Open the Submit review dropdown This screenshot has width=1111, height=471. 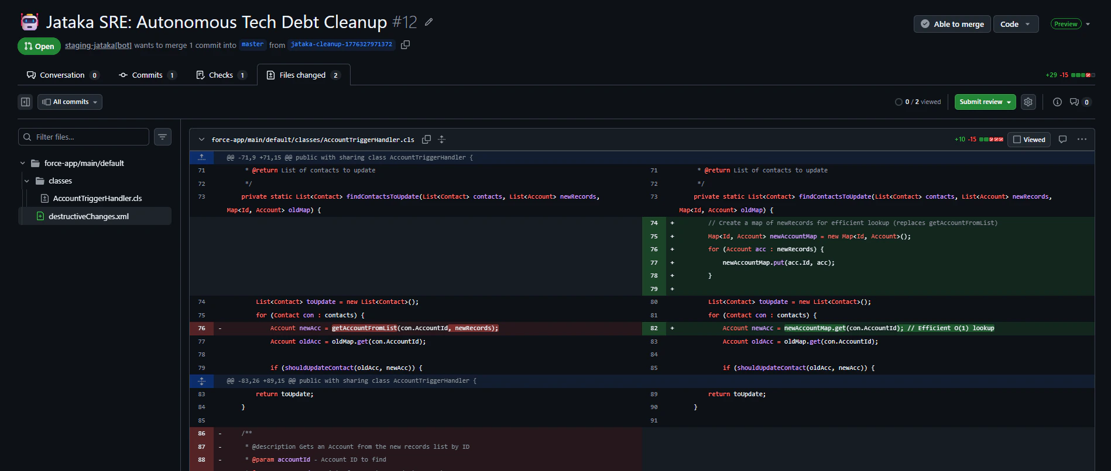coord(986,102)
